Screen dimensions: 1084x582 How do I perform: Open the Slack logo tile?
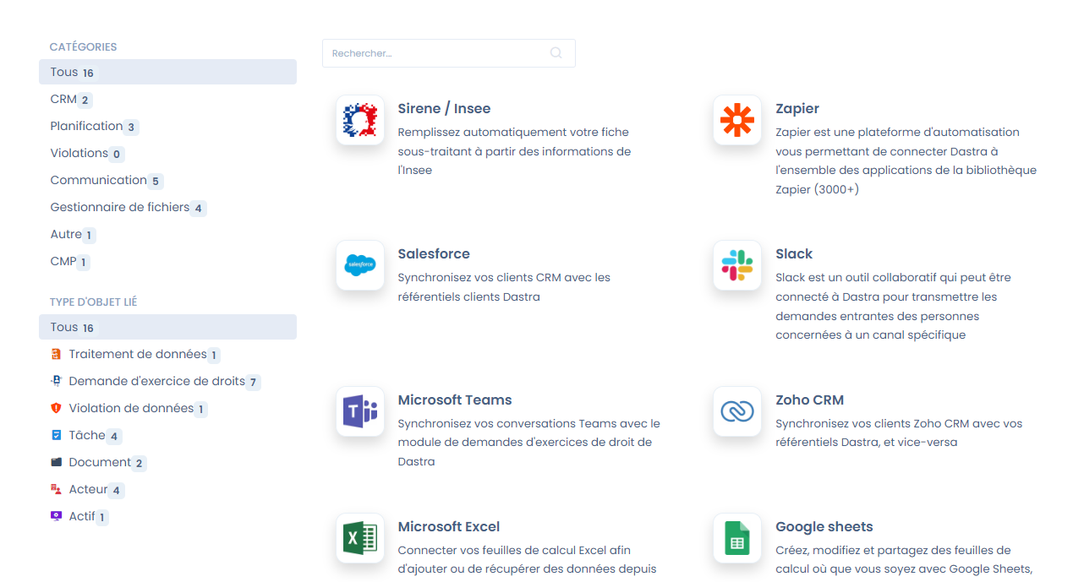click(737, 265)
